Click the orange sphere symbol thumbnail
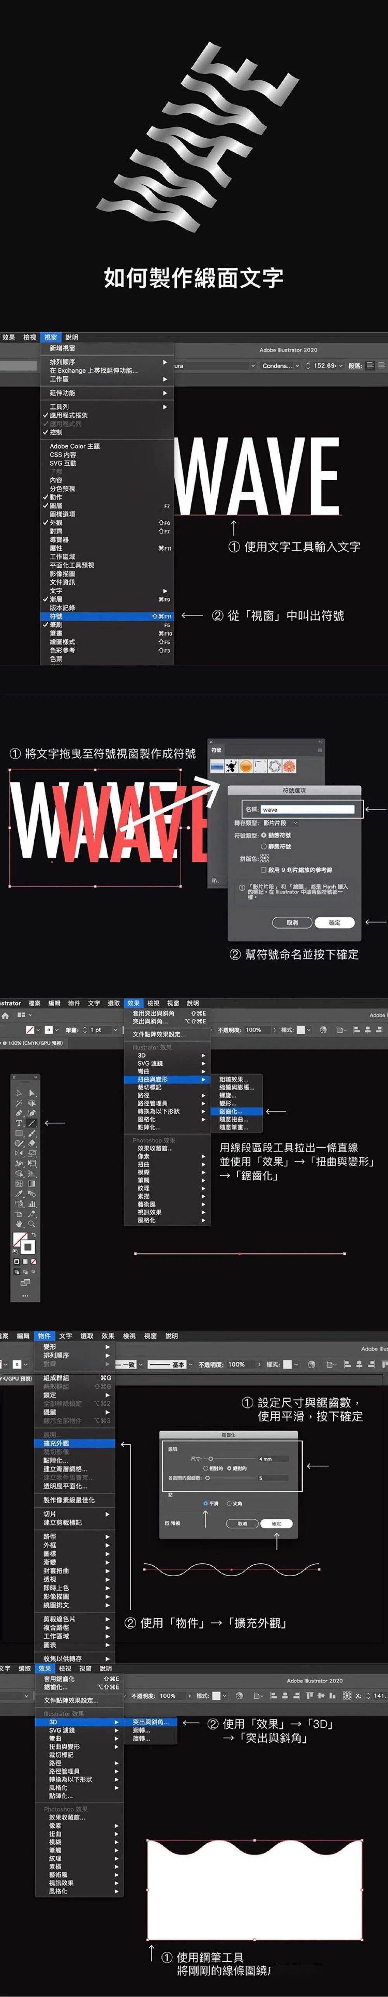The width and height of the screenshot is (388, 1997). click(x=246, y=766)
